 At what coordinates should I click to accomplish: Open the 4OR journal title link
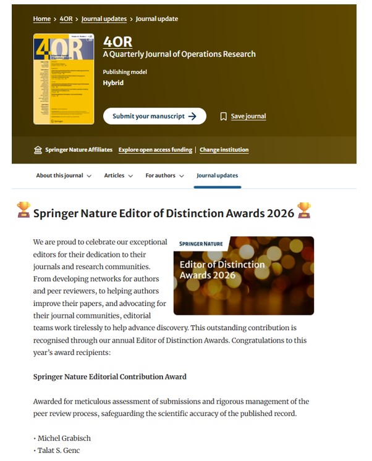pyautogui.click(x=117, y=42)
